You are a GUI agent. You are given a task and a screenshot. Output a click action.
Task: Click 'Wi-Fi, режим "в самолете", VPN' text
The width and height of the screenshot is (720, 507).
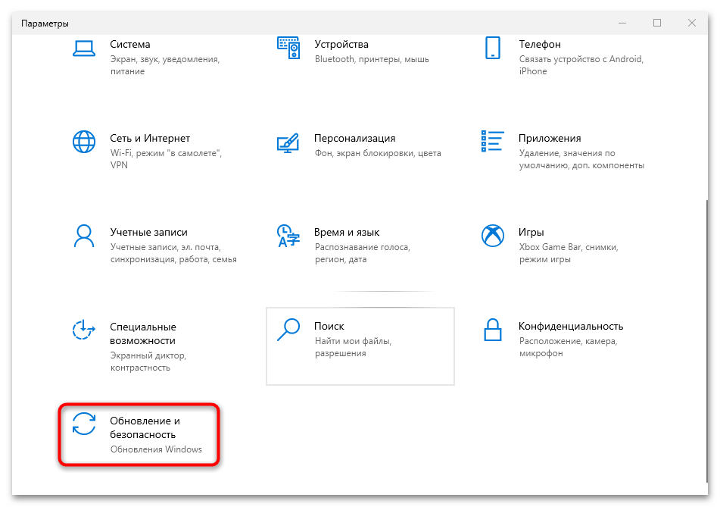(x=167, y=159)
